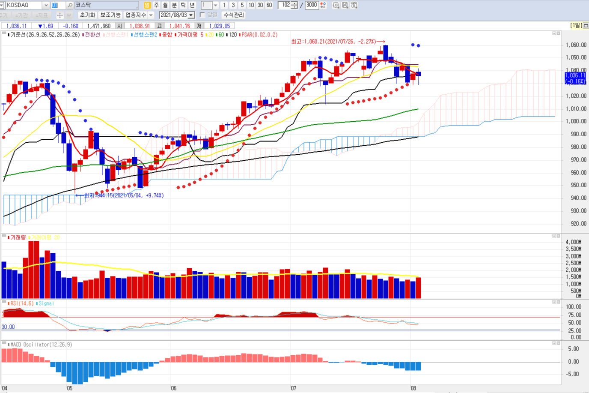Screen dimensions: 589x393
Task: Click the 코스닥 name field
Action: [x=107, y=5]
